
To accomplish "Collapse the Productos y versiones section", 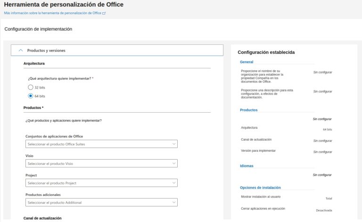I will coord(117,50).
